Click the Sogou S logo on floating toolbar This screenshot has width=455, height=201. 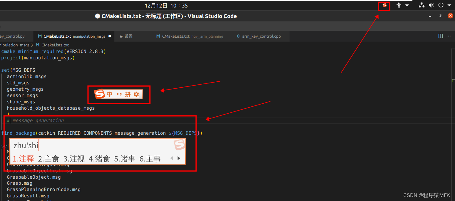click(100, 94)
